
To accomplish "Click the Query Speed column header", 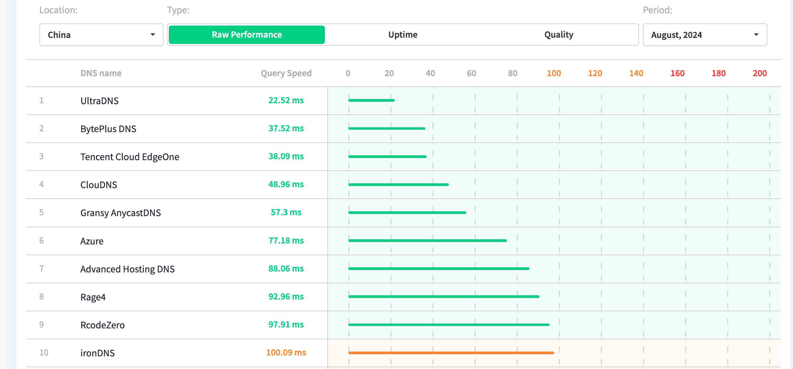I will [x=286, y=73].
